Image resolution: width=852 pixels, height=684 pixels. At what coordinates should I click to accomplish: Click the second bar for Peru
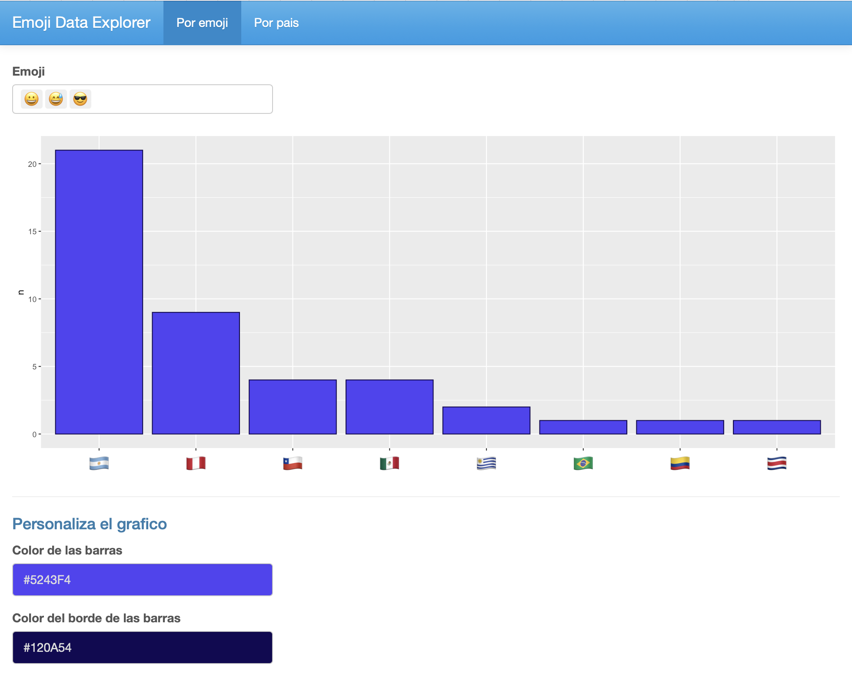196,373
